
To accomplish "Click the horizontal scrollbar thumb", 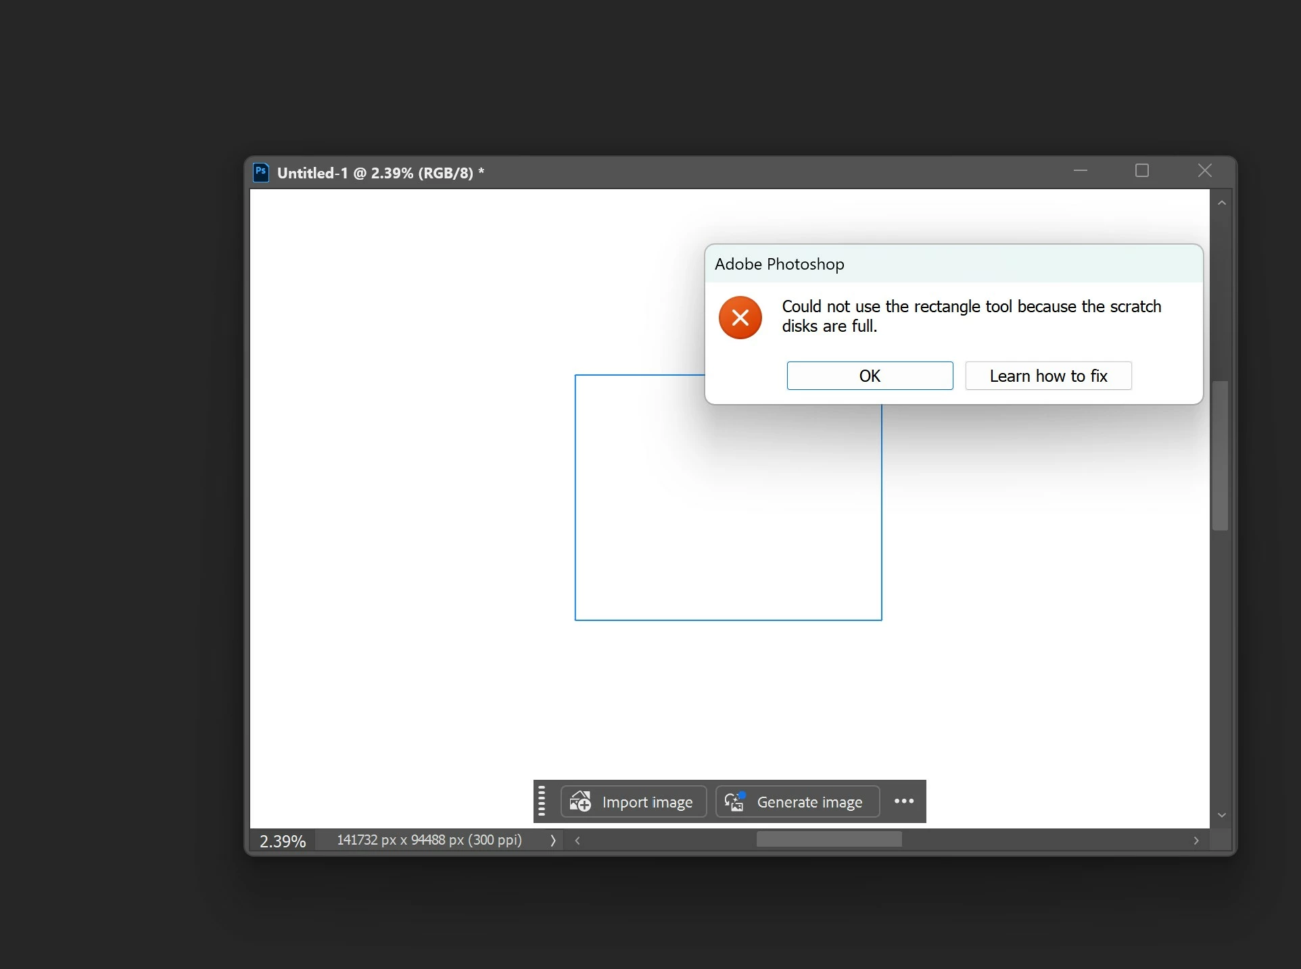I will click(828, 839).
